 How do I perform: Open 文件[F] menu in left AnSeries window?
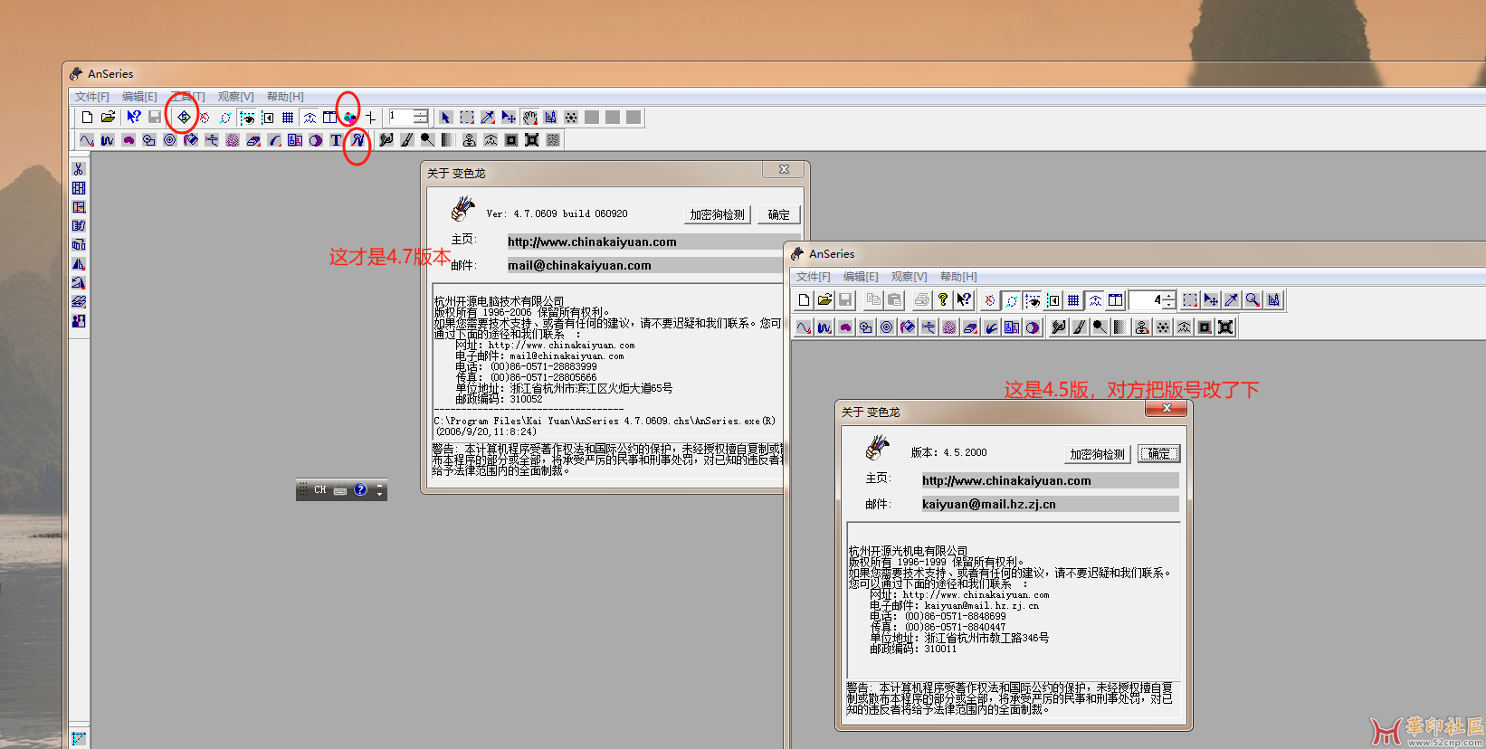tap(92, 96)
